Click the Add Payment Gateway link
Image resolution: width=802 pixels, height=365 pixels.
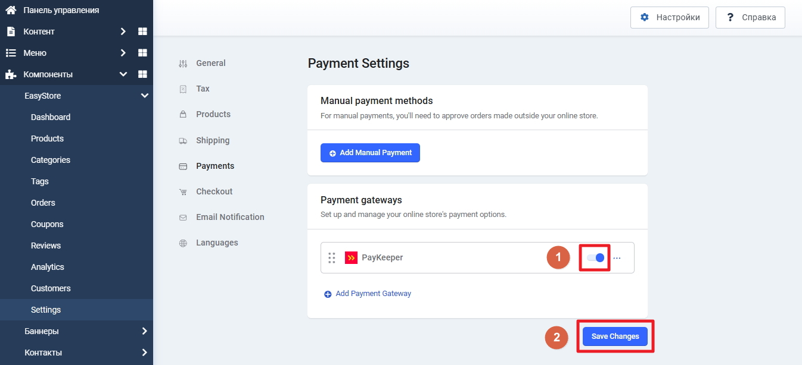click(x=368, y=294)
